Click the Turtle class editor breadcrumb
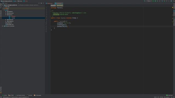Screen dimensions: 175x98 pos(53,5)
